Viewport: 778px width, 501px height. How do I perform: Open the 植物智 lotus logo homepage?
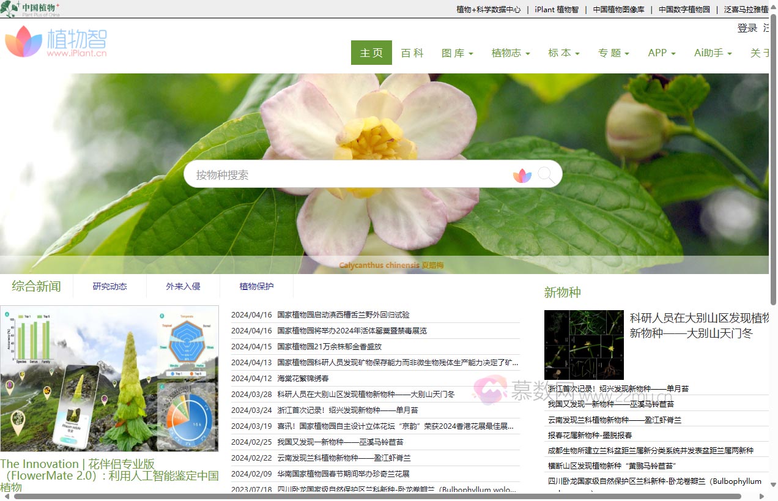[56, 42]
